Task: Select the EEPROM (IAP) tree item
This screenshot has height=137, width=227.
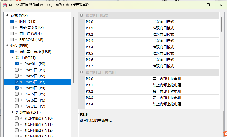Action: point(31,40)
